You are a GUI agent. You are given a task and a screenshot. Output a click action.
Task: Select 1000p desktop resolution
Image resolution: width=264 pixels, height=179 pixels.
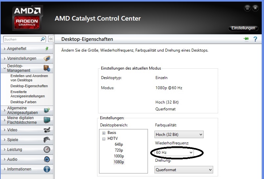point(119,156)
